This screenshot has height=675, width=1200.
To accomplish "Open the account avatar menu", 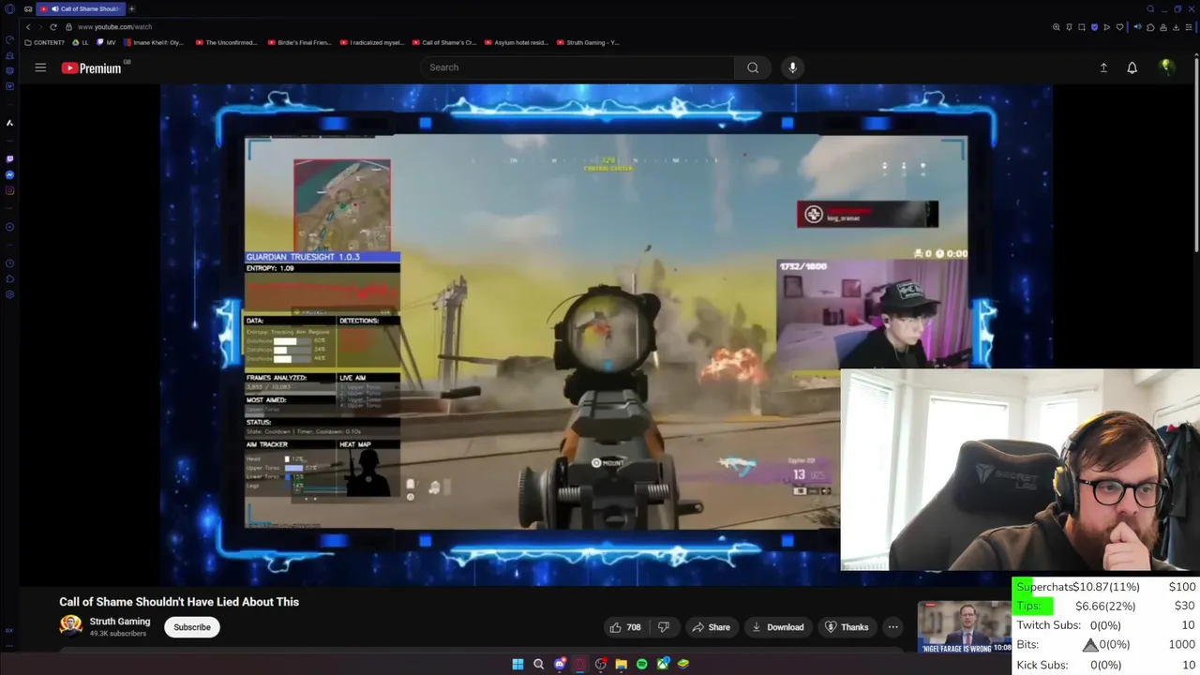I will coord(1166,67).
